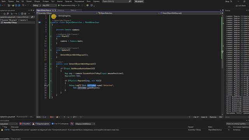
Task: Close the Solution Explorer panel
Action: 33,10
